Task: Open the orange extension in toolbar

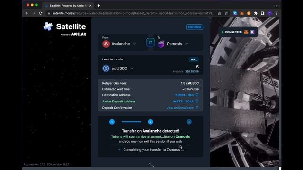Action: (x=249, y=13)
